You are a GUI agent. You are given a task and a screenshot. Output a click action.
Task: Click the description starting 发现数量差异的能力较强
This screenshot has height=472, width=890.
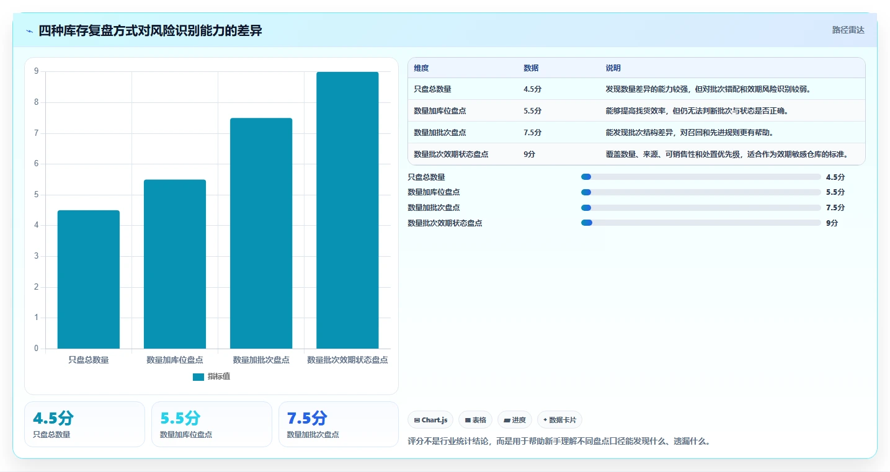[x=709, y=89]
